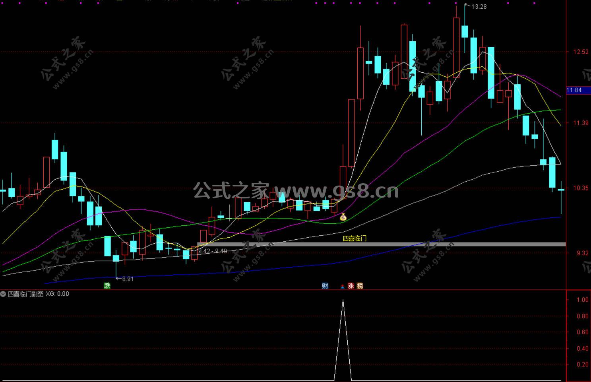Click the blue 财 marker icon
The image size is (591, 382).
pyautogui.click(x=325, y=285)
